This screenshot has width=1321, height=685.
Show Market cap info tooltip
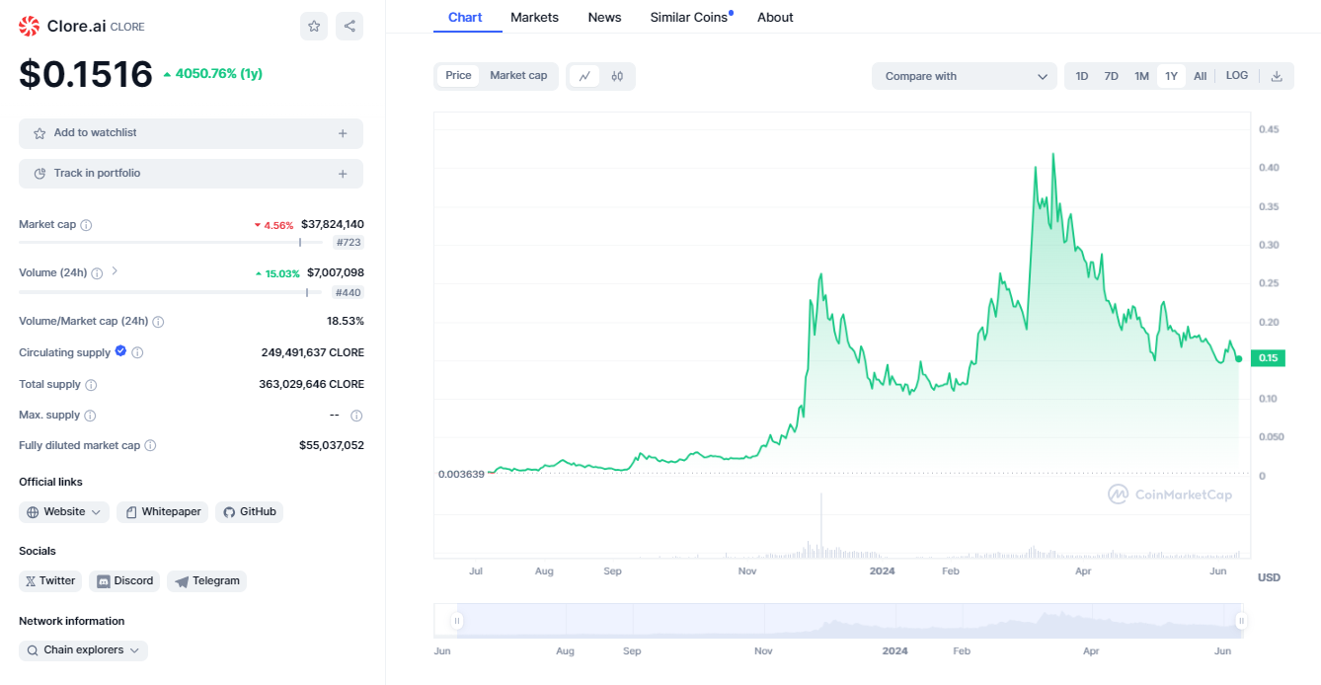(86, 225)
